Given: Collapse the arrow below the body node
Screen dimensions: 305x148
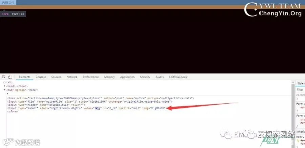Looking at the screenshot, I should [x=7, y=93].
